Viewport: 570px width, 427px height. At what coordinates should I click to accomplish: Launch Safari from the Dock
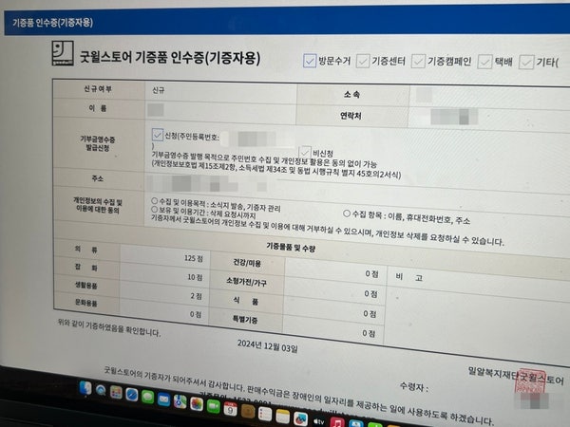pos(132,395)
